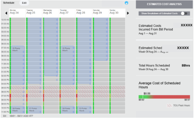Viewport: 194px width, 118px height.
Task: Open Thursday's 10 Pump Hours block
Action: pyautogui.click(x=68, y=65)
